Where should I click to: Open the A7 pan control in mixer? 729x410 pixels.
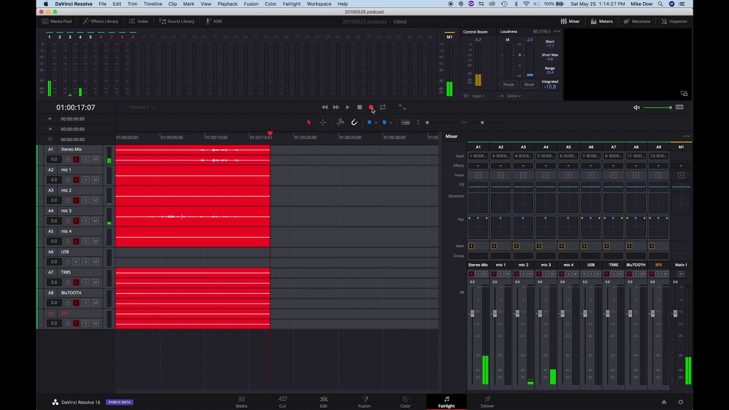[613, 227]
